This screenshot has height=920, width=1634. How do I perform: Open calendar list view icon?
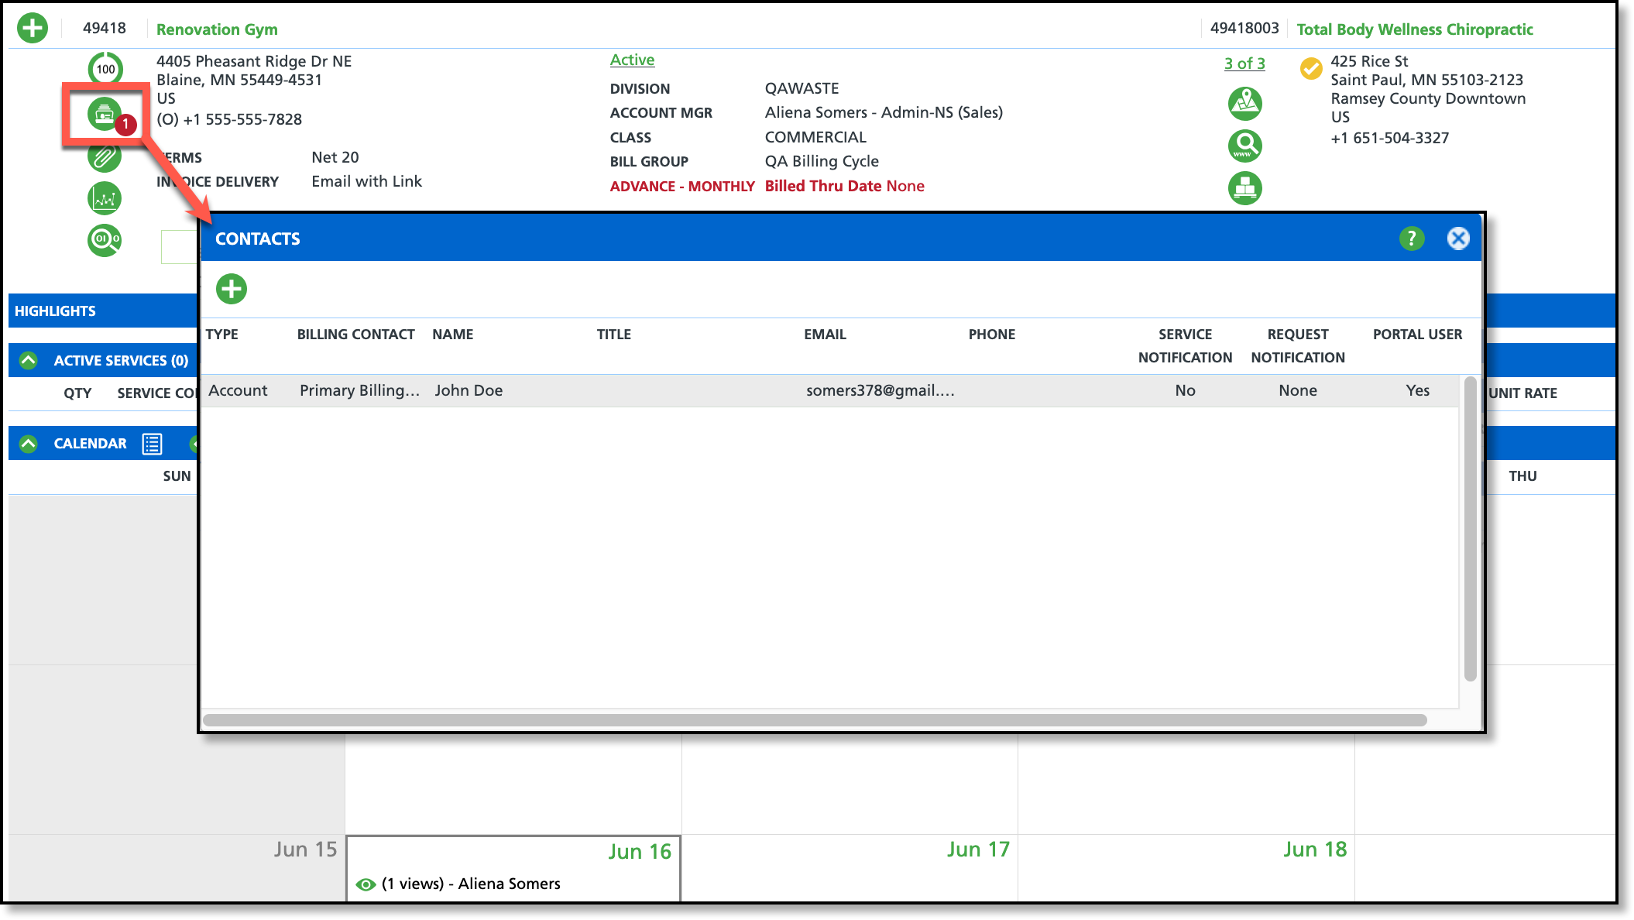[152, 444]
